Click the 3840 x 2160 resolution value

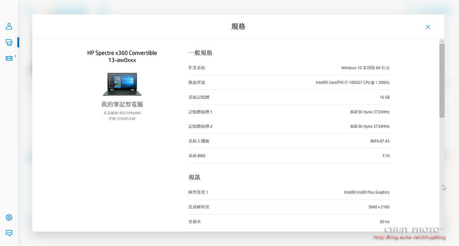pos(379,207)
